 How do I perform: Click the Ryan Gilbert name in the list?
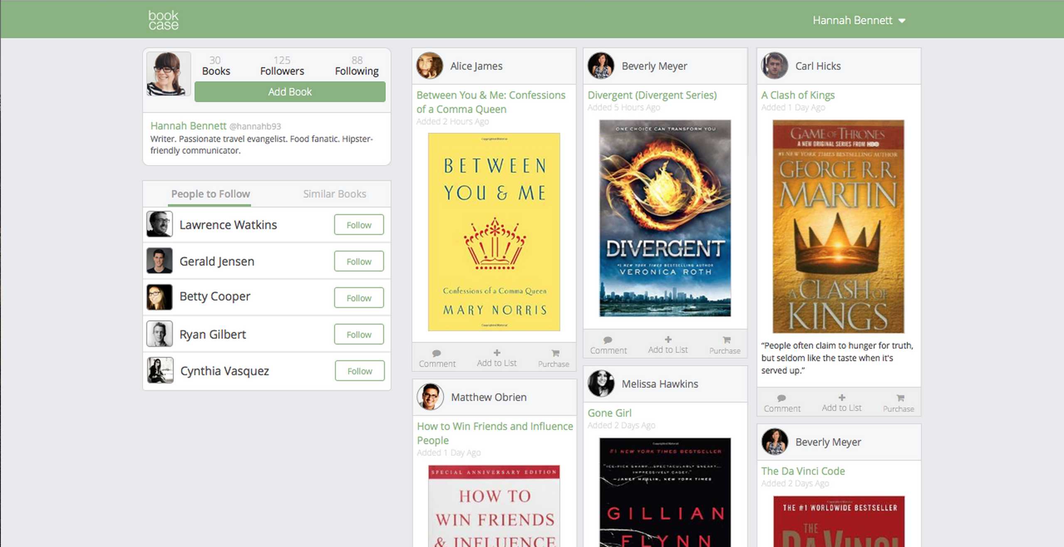pyautogui.click(x=213, y=334)
